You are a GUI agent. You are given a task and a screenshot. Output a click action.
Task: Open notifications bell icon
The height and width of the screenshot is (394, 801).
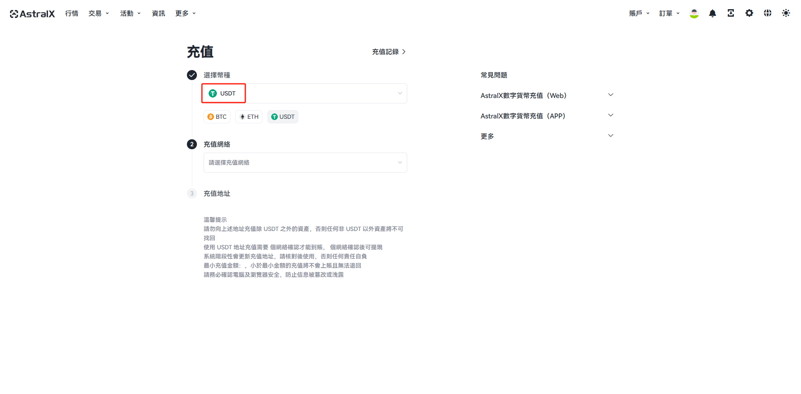[713, 13]
